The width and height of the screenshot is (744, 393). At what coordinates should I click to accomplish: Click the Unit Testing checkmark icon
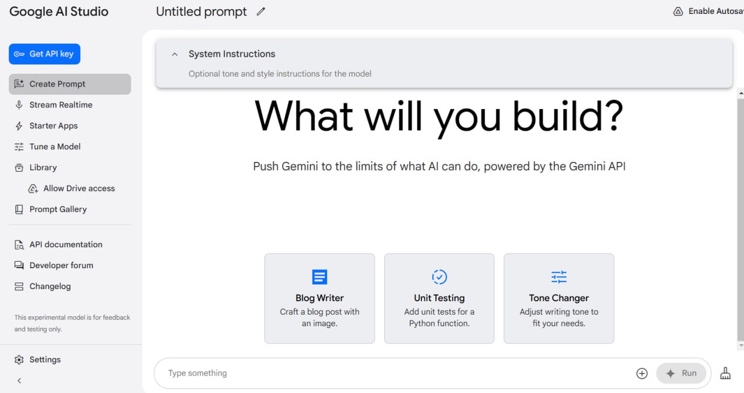click(x=439, y=277)
